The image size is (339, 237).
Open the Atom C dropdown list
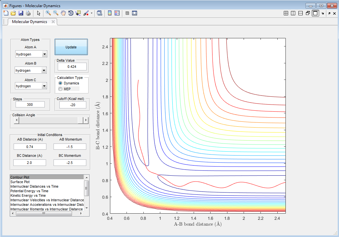pos(44,86)
